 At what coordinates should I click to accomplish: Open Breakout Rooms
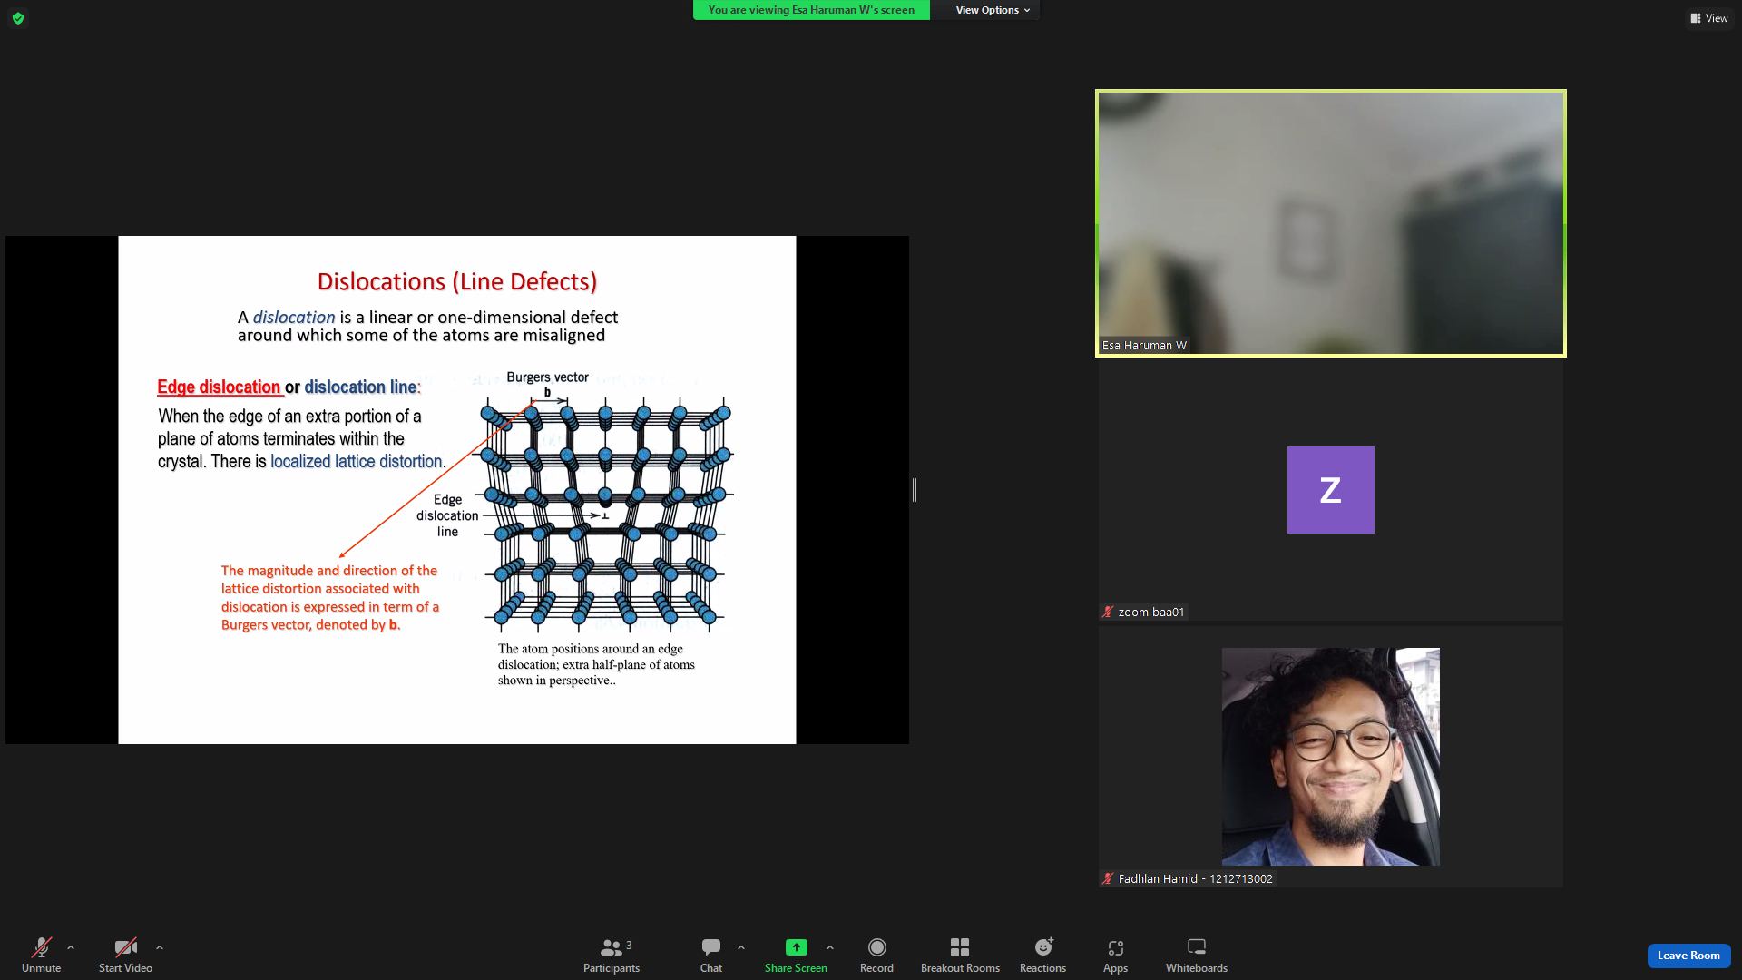(960, 955)
